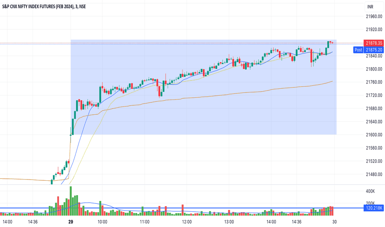Click the 14:36 label left of date 30
Viewport: 385px width, 227px height.
(297, 222)
